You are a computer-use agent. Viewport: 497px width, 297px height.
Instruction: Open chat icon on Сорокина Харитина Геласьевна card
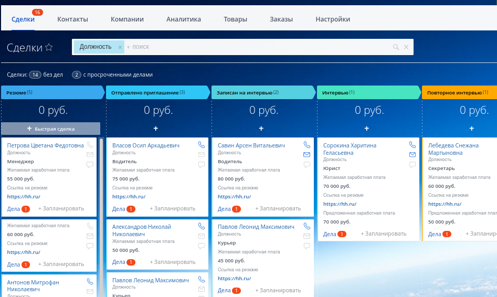(x=413, y=165)
